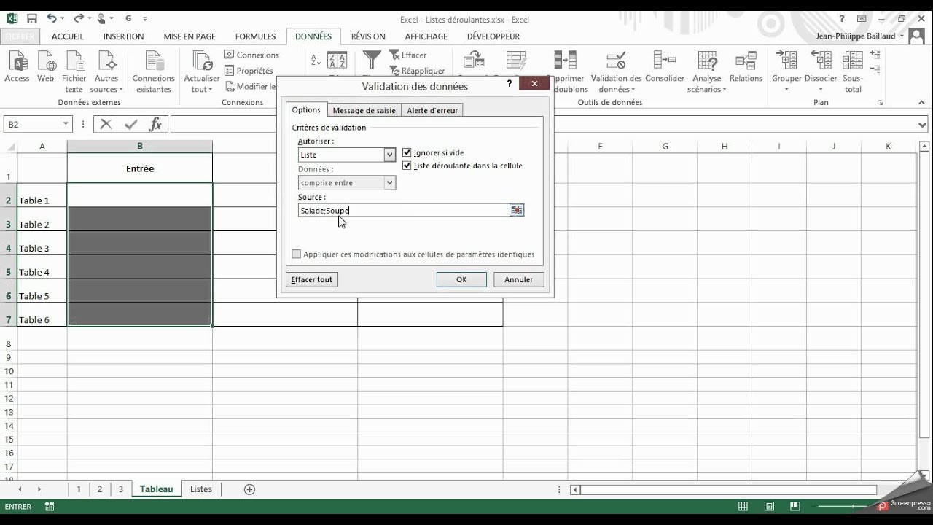Viewport: 933px width, 525px height.
Task: Toggle Ignorer si vide checkbox
Action: [407, 152]
